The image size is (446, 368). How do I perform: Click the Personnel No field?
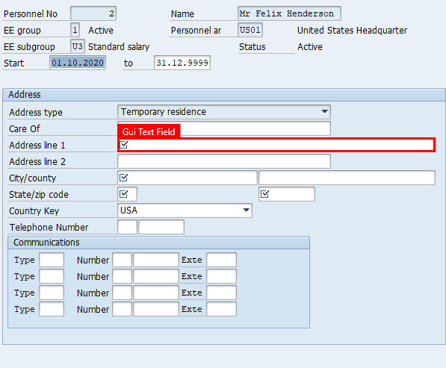pos(93,13)
